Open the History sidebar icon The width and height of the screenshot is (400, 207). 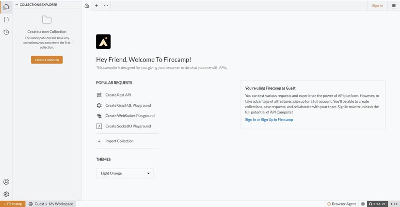[6, 32]
